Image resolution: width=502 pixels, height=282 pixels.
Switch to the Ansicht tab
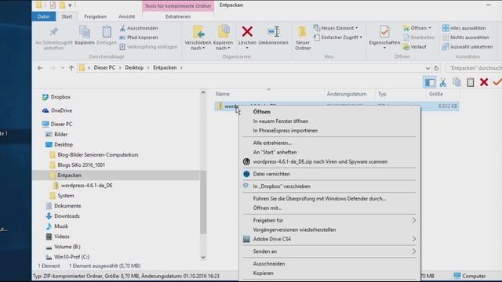pos(127,16)
